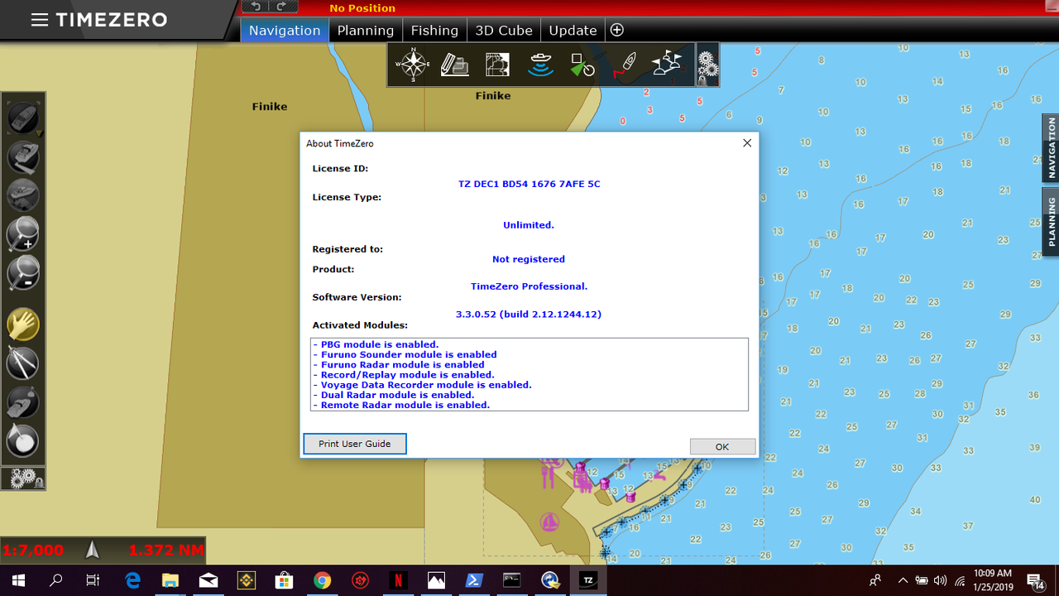Viewport: 1059px width, 596px height.
Task: Open the pencil and layers ribbon icon
Action: click(x=454, y=65)
